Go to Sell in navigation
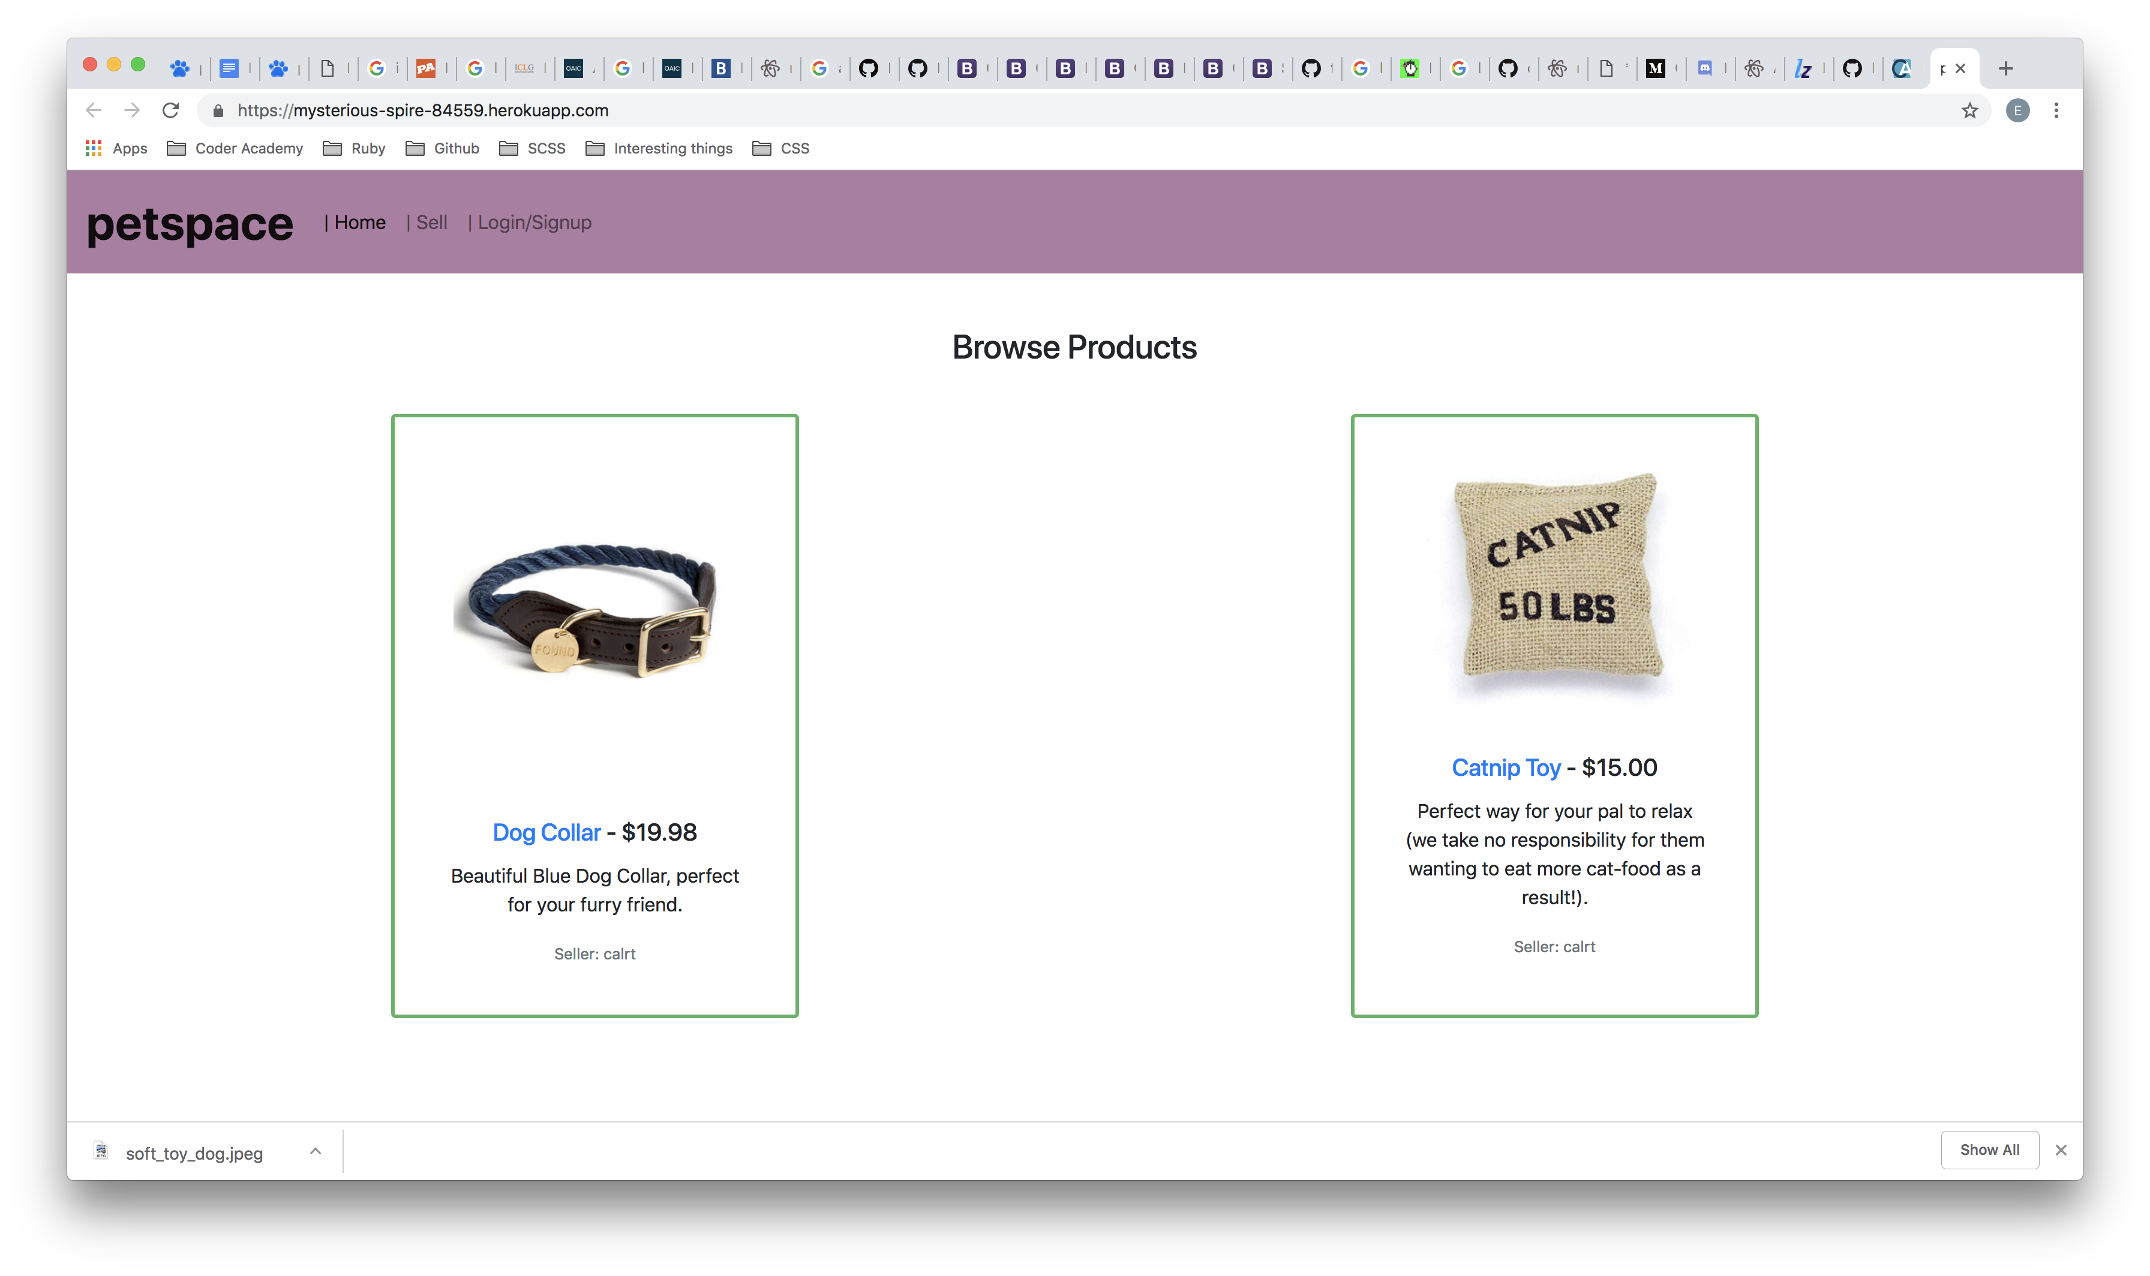Screen dimensions: 2150x1276 431,222
